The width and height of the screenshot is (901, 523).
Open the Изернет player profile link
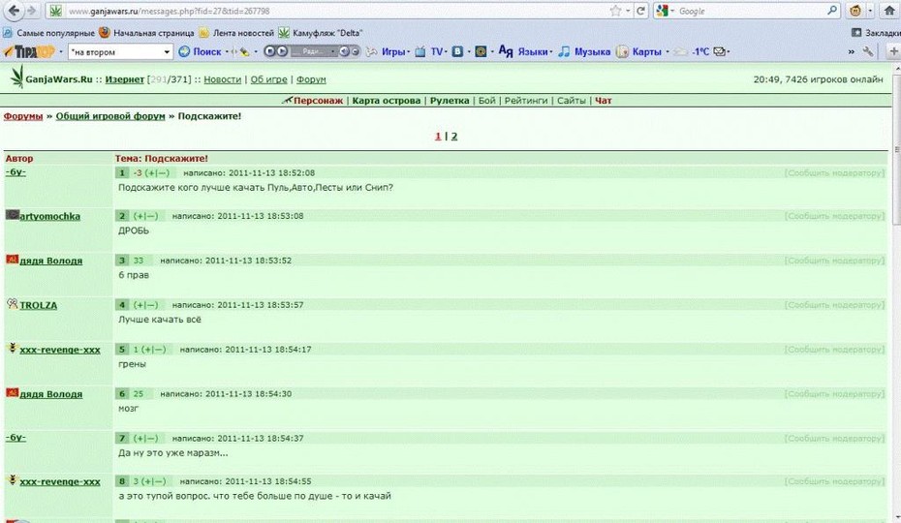[124, 79]
